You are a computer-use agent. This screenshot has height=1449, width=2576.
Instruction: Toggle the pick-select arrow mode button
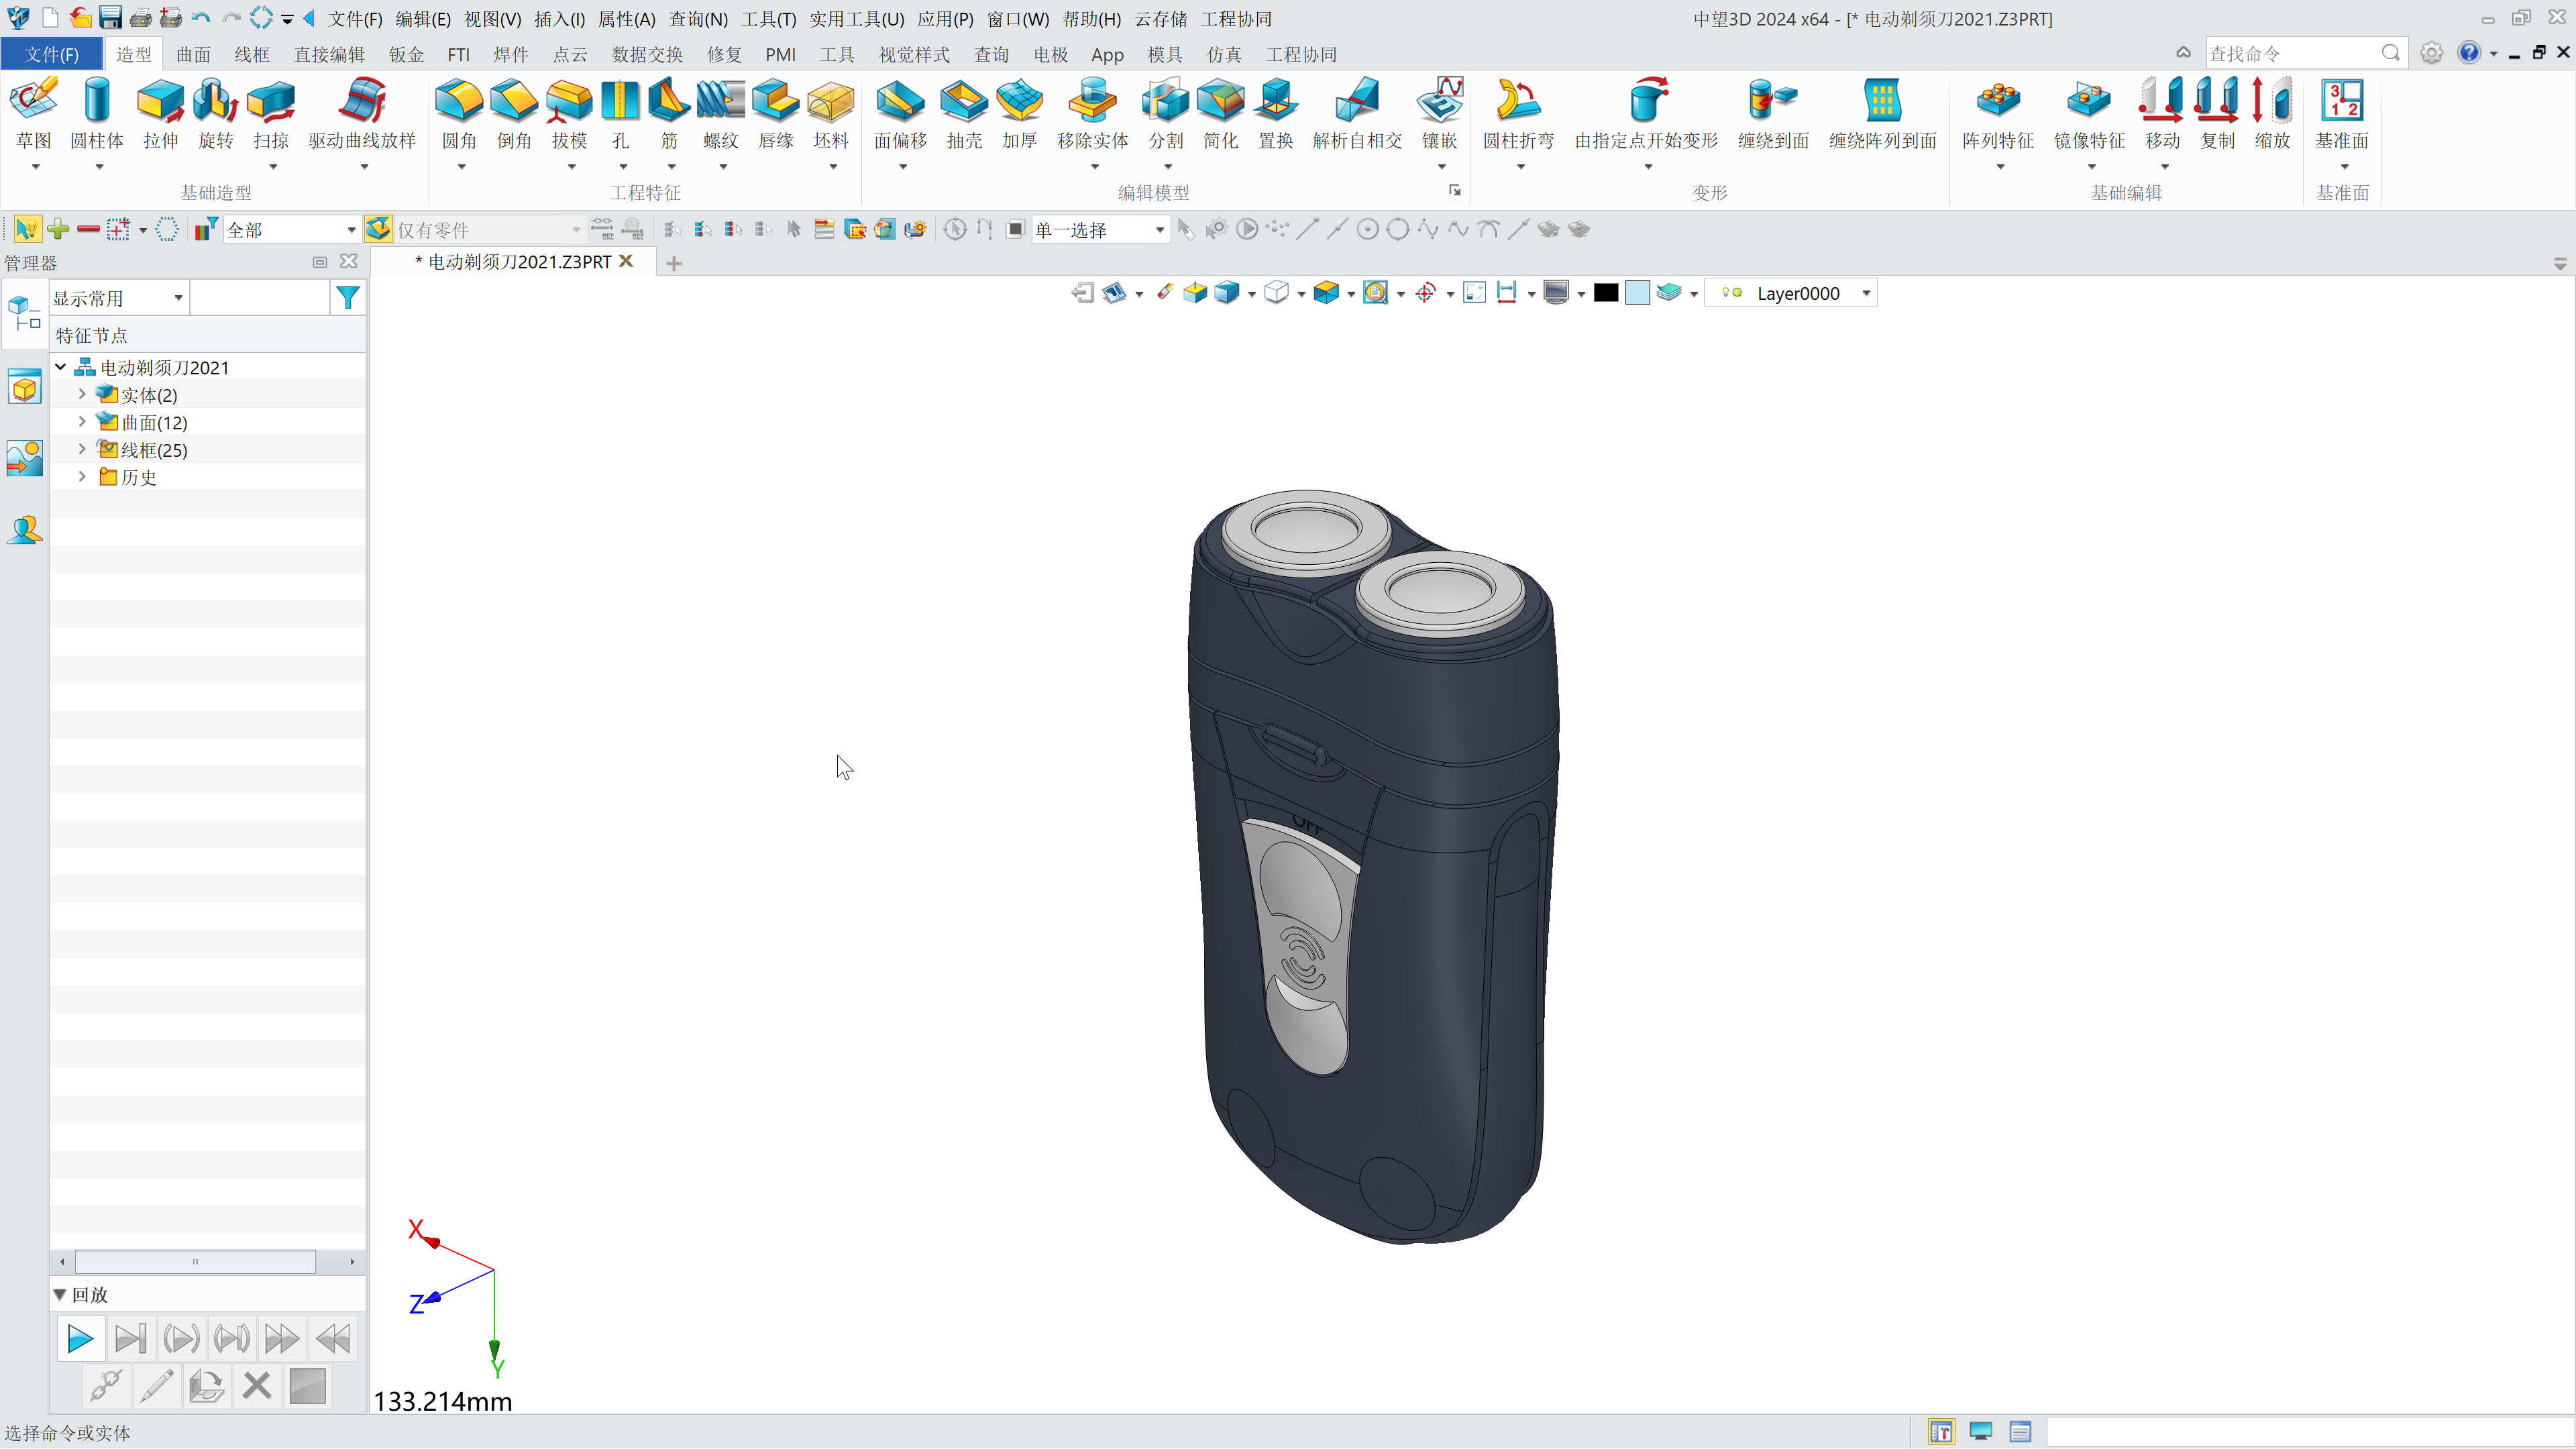pos(27,229)
